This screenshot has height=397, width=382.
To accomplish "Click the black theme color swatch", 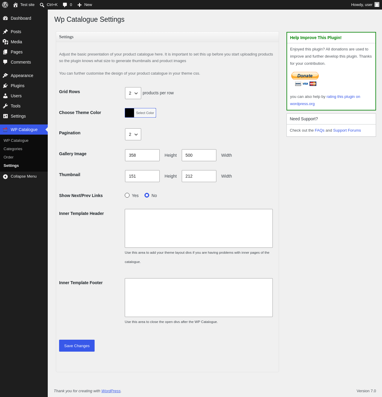I will tap(130, 113).
